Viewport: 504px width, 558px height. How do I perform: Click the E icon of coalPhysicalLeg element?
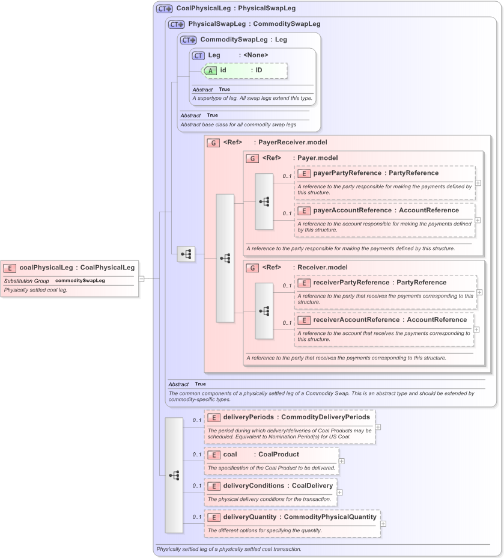[10, 268]
